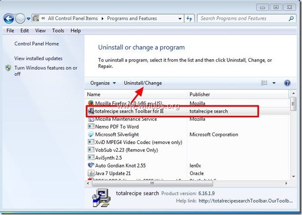Click the greyed Forward navigation button

click(x=20, y=19)
